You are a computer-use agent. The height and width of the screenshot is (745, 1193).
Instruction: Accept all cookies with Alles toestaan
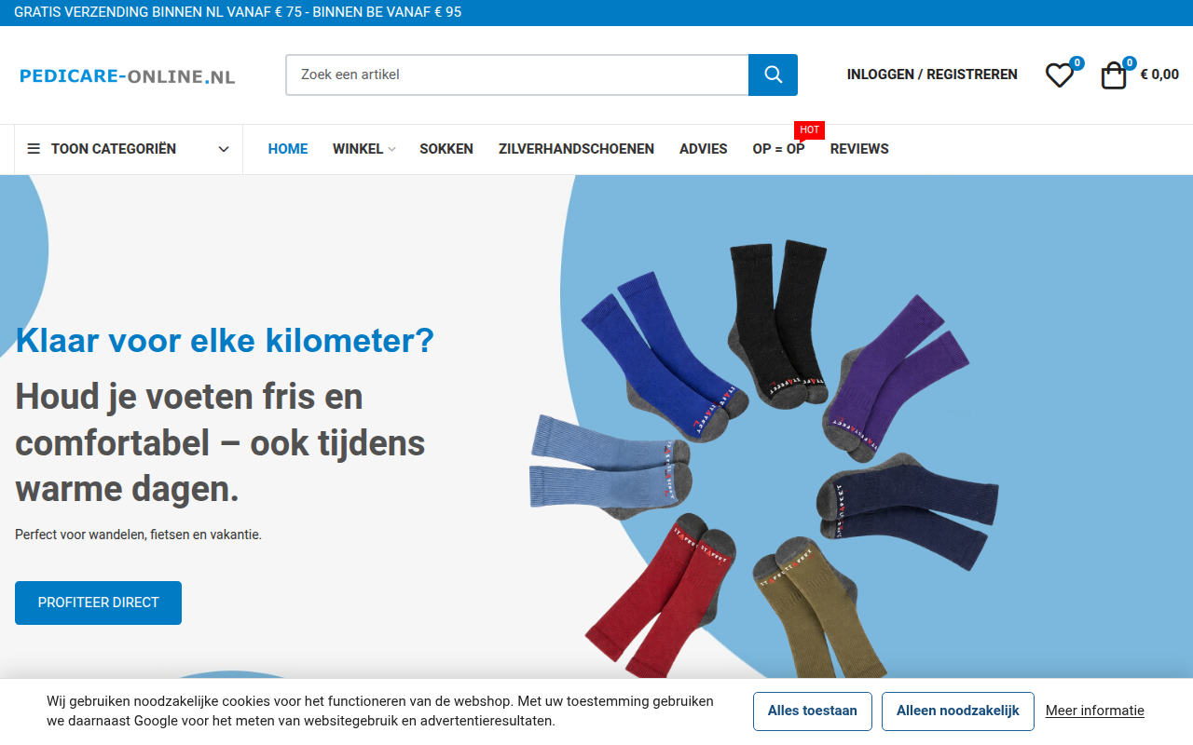point(813,711)
